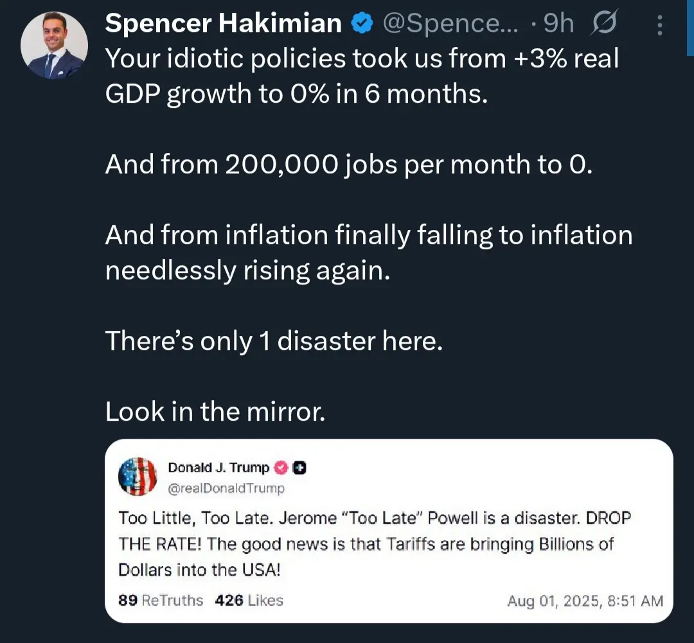Click the @realDonaldTrump handle
The image size is (694, 643).
[226, 488]
